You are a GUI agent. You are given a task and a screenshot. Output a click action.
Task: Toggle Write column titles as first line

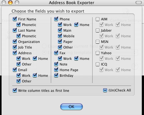pos(15,91)
